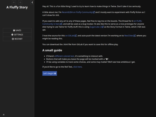Click the small icon at sidebar bottom

(x=4, y=115)
